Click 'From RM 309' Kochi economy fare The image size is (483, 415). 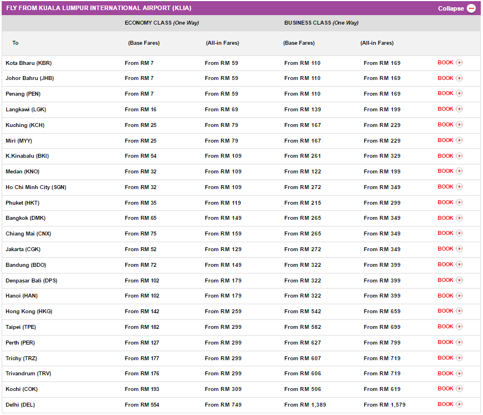223,389
